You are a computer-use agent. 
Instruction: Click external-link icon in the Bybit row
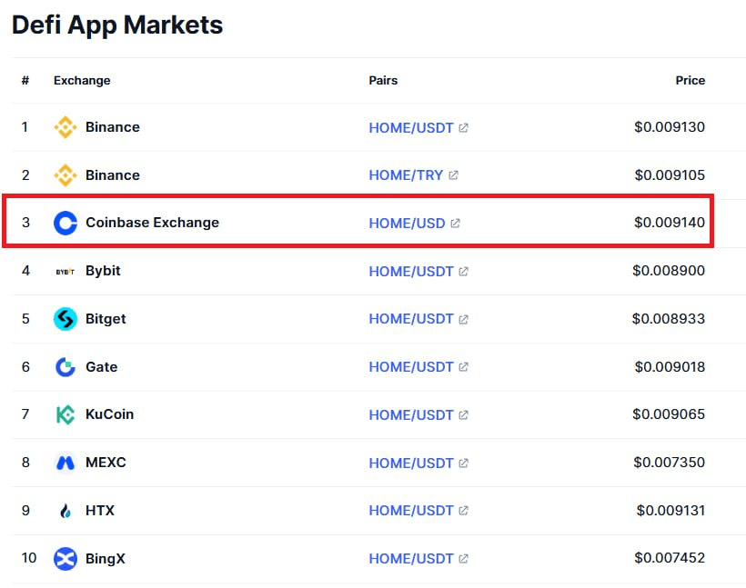[463, 272]
